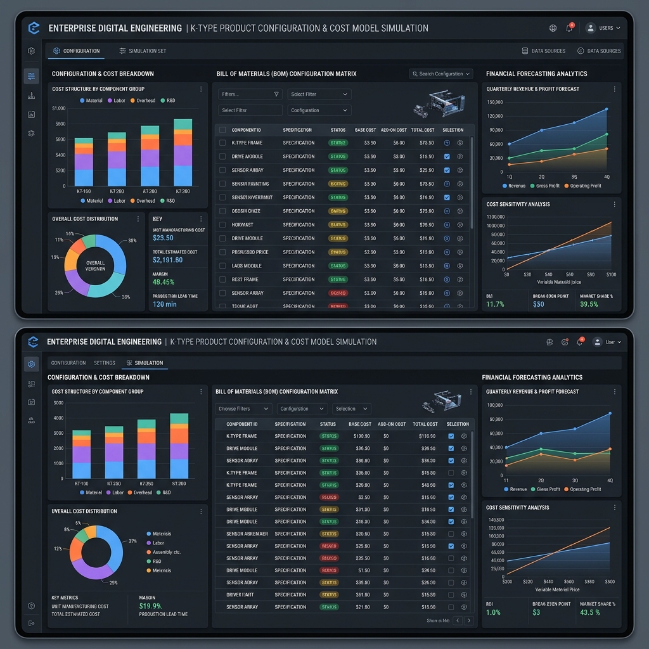The height and width of the screenshot is (649, 649).
Task: Click bar chart icon in upper left sidebar
Action: pyautogui.click(x=32, y=96)
